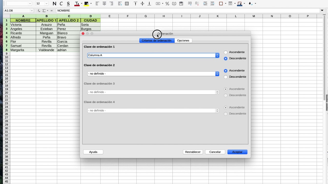This screenshot has width=328, height=184.
Task: Align cell contents to top
Action: [x=136, y=4]
